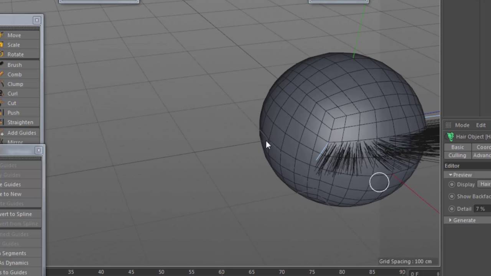Click the hair tools palette drag handle
This screenshot has width=491, height=276.
click(20, 28)
